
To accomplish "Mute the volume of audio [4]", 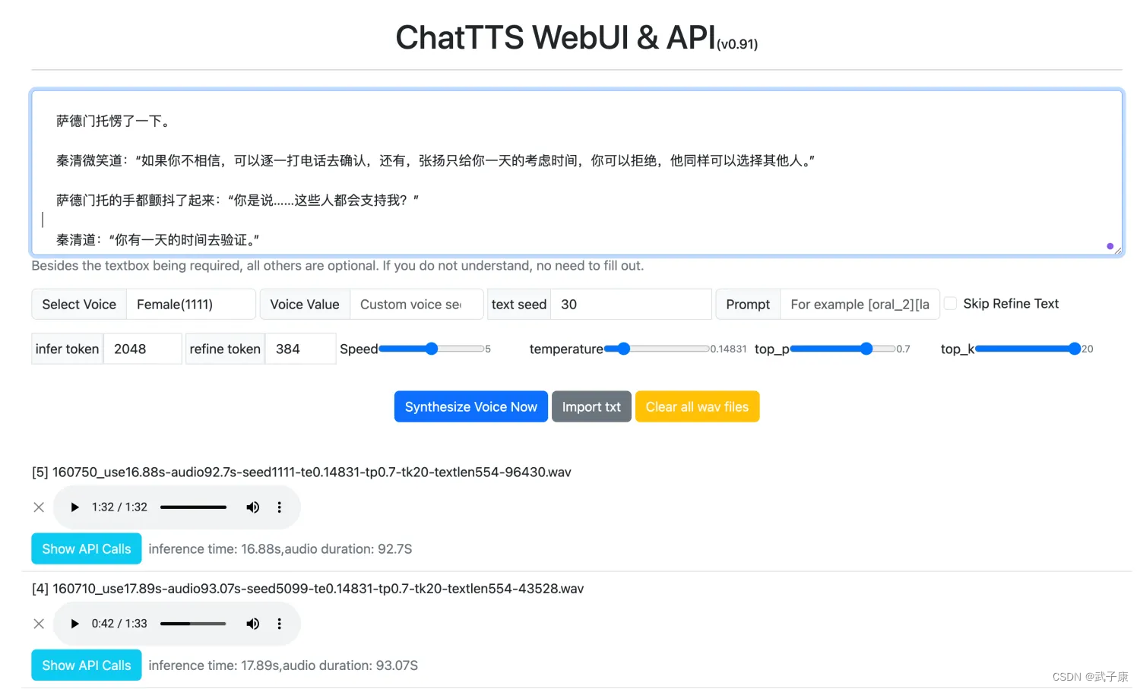I will pos(253,624).
